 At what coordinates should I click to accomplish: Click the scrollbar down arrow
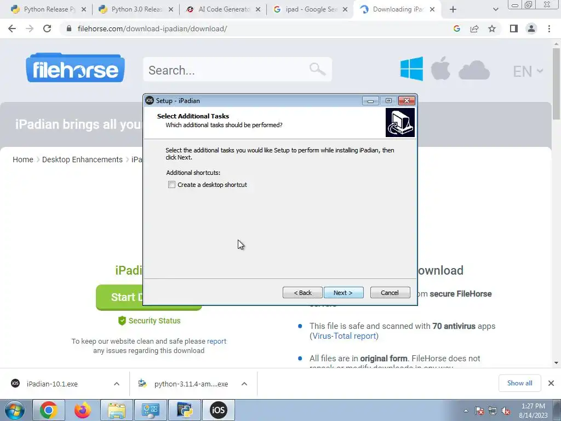(x=556, y=363)
